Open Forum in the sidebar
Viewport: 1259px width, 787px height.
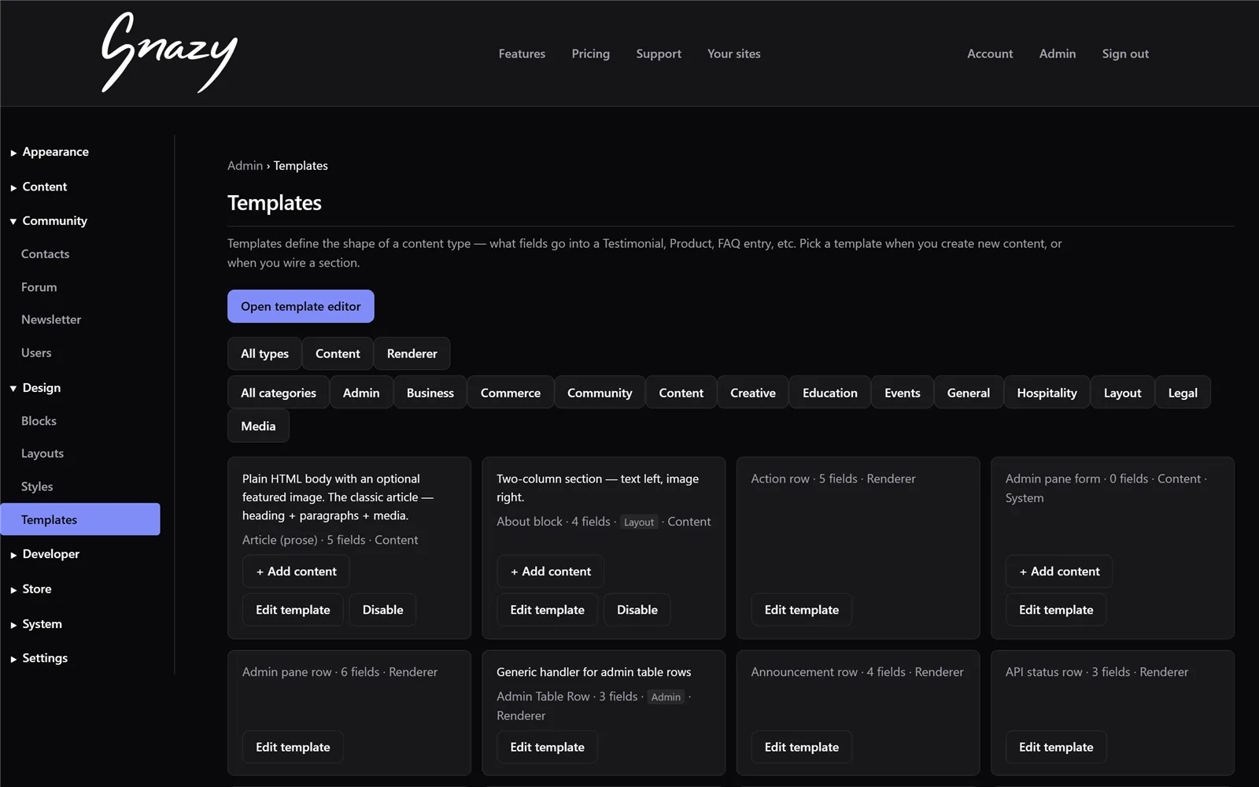(39, 287)
